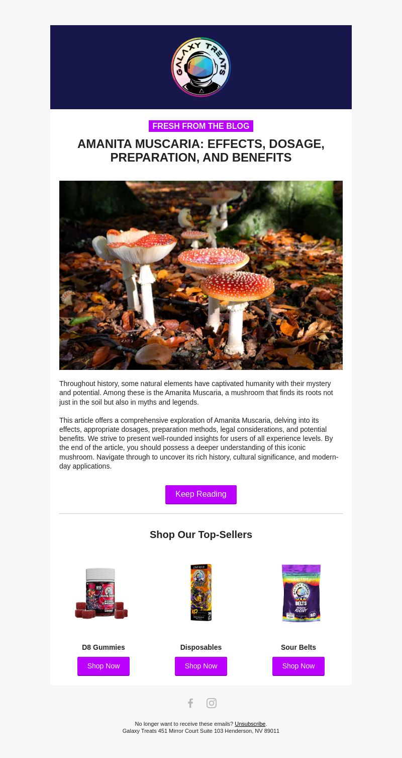Click the Amanita Muscaria article headline
Screen dimensions: 402x758
201,150
